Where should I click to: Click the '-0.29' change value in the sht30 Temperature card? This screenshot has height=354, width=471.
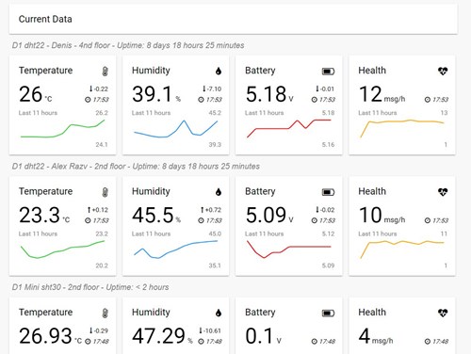click(101, 330)
